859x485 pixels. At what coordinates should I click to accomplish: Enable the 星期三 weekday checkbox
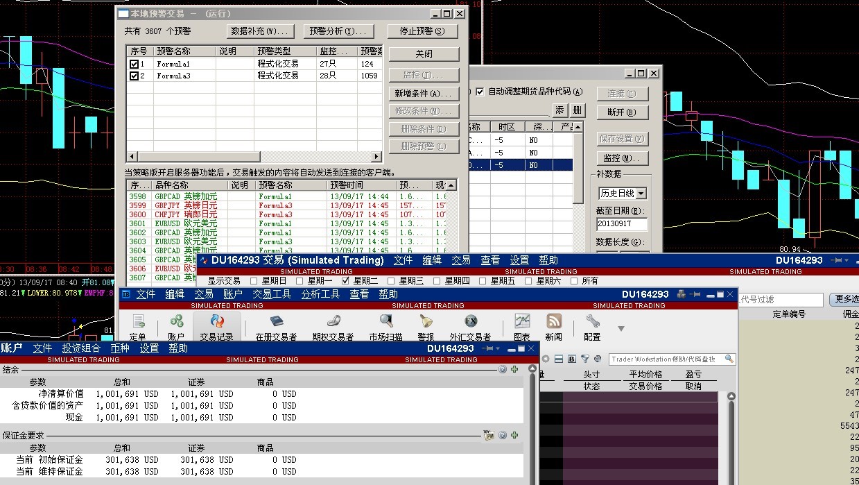[x=391, y=281]
